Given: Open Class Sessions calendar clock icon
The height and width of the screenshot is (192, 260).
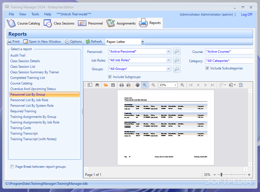Looking at the screenshot, I should (48, 23).
